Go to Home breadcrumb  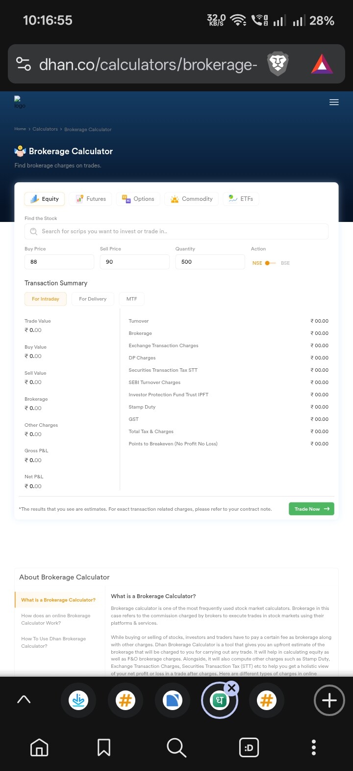tap(20, 129)
